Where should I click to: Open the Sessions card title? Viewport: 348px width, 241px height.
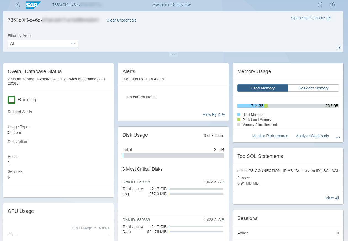[247, 218]
